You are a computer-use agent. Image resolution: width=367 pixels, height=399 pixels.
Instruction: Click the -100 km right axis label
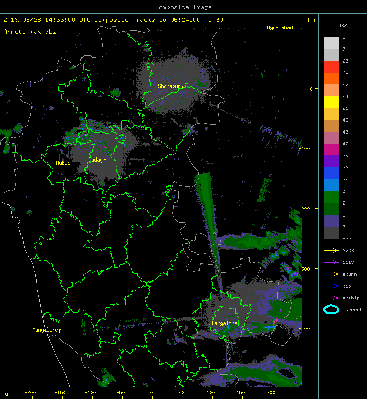click(x=304, y=148)
